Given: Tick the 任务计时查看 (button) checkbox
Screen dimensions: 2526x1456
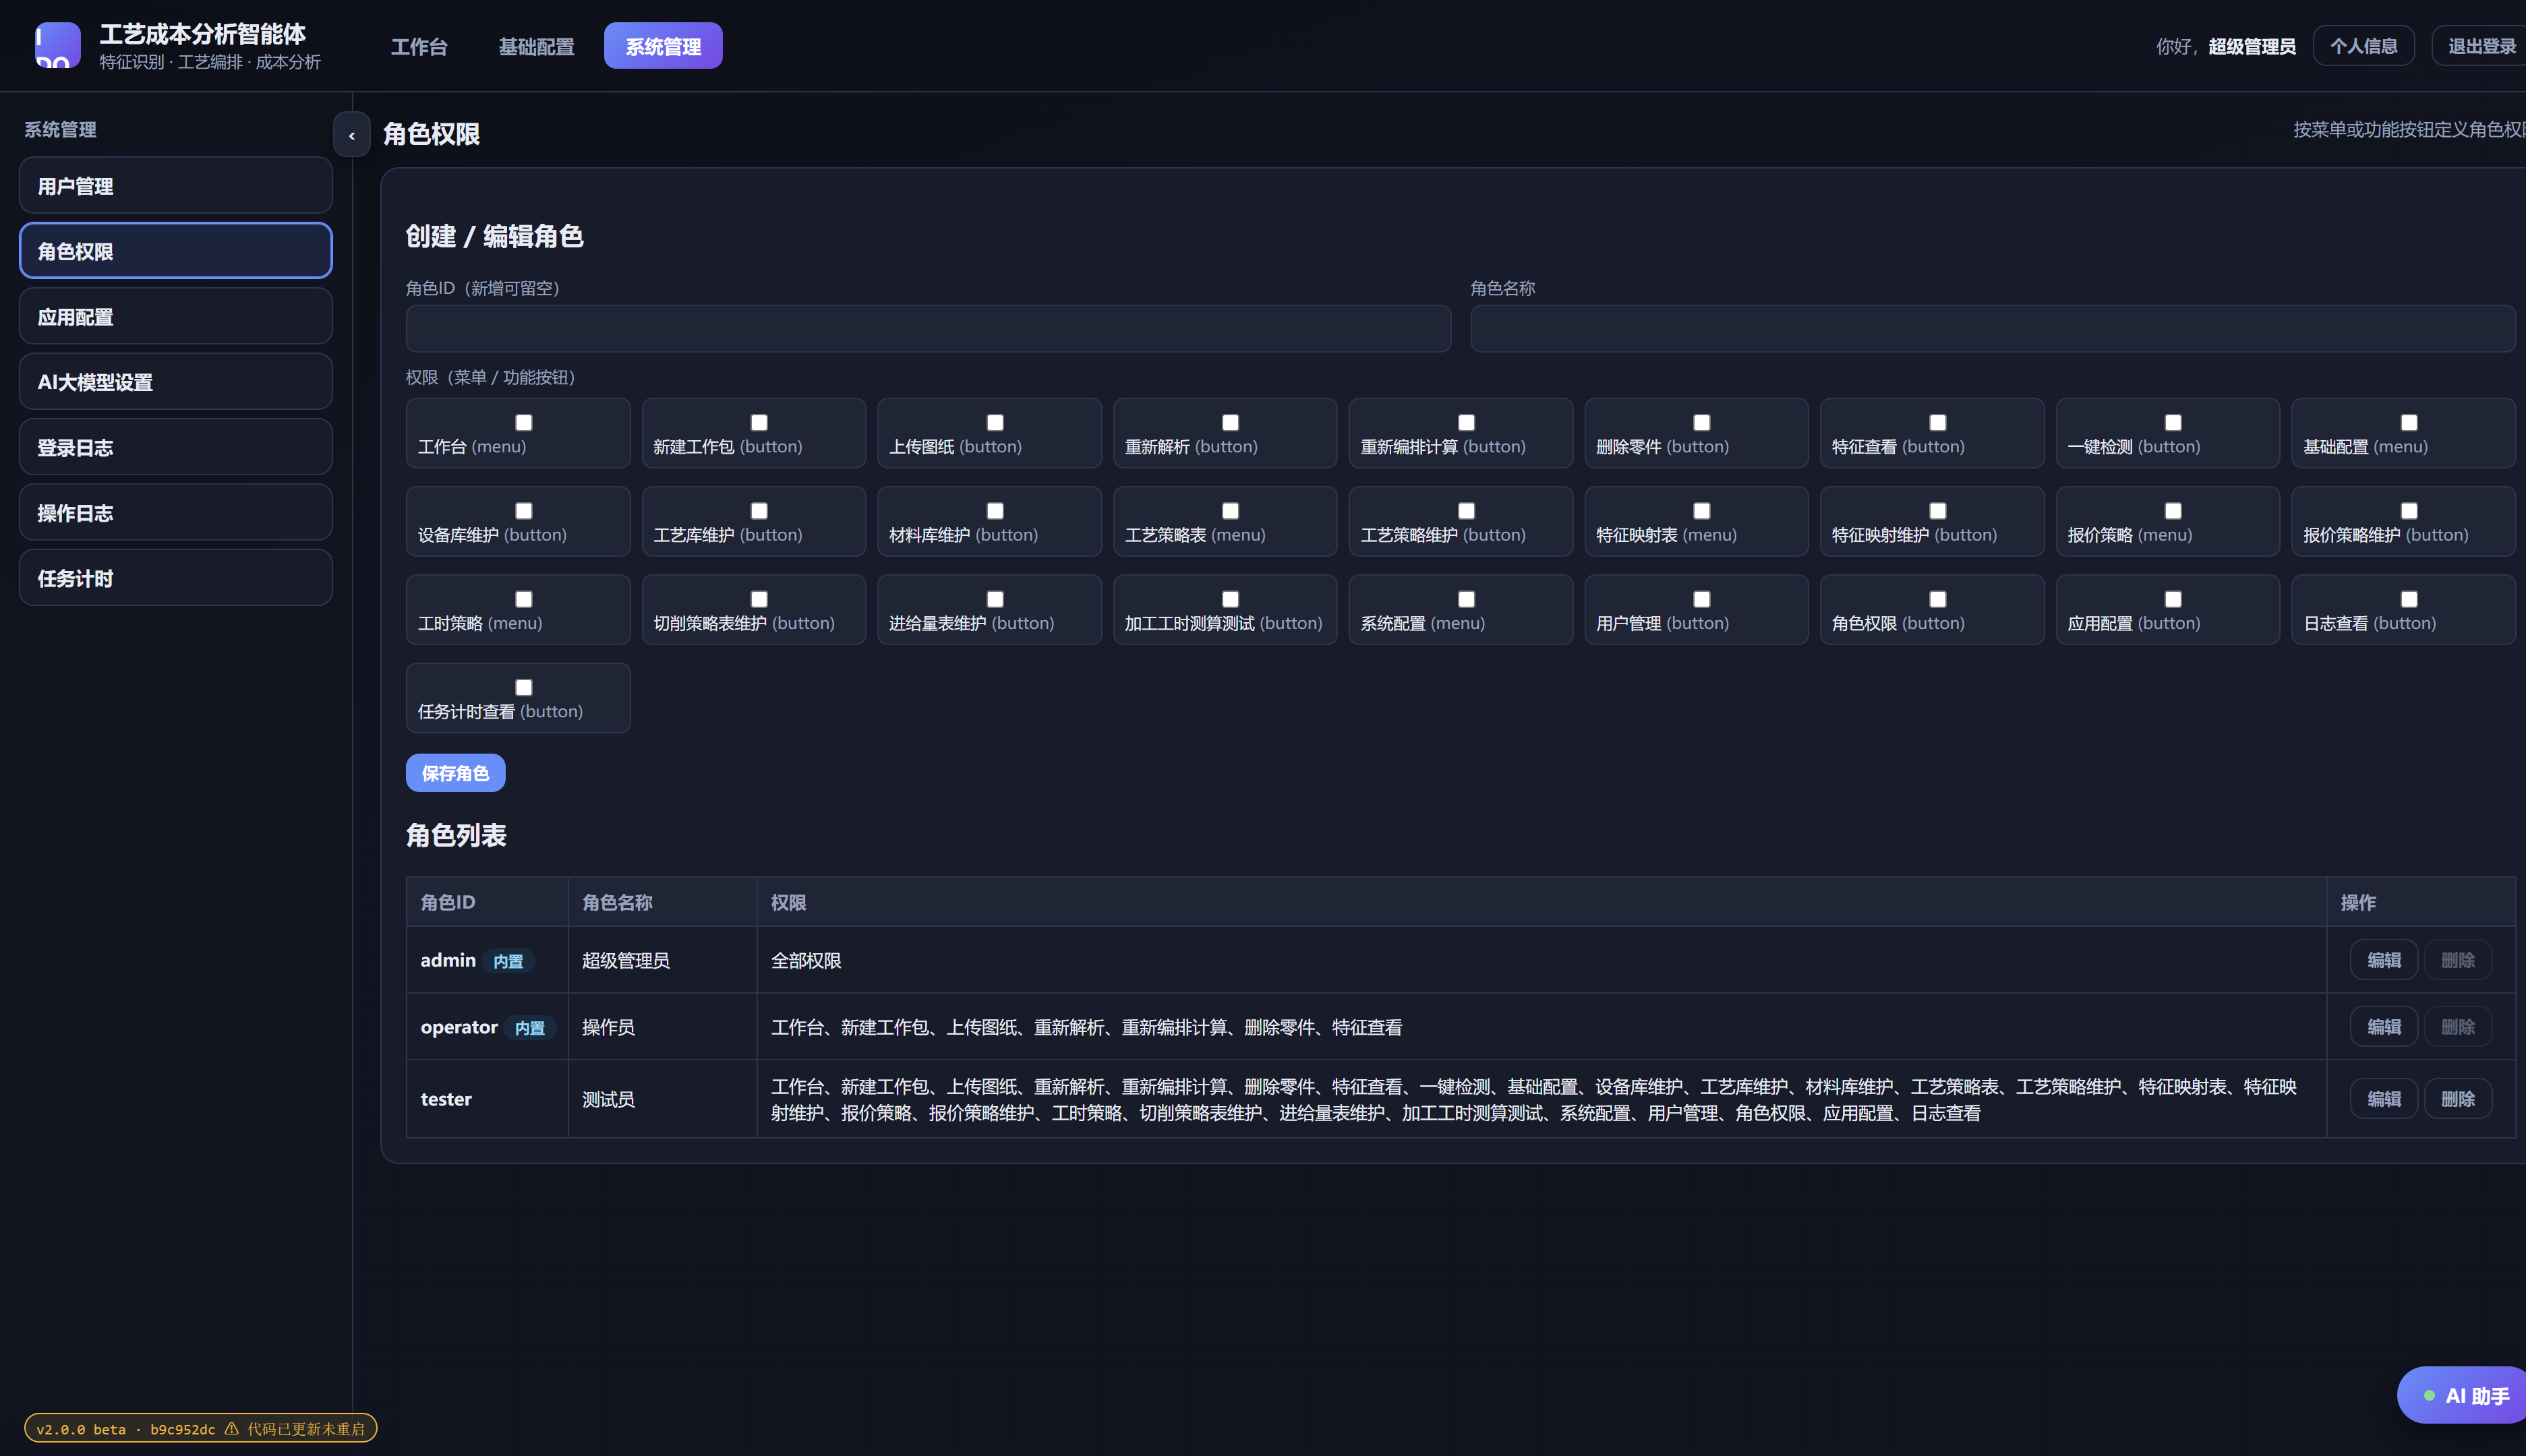Looking at the screenshot, I should [x=523, y=687].
